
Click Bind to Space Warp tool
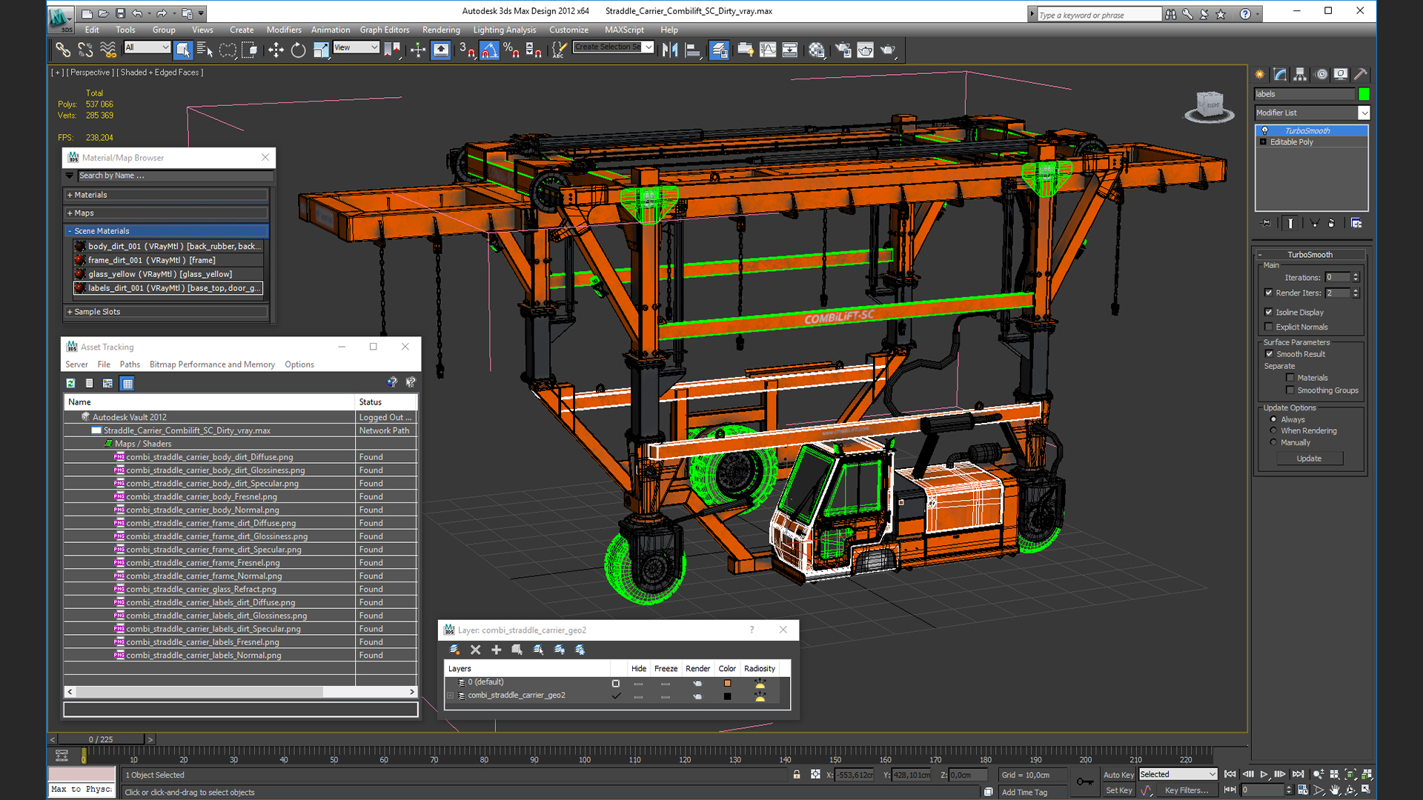[108, 50]
